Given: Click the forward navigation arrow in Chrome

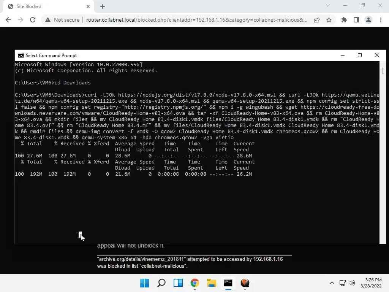Looking at the screenshot, I should click(x=21, y=20).
